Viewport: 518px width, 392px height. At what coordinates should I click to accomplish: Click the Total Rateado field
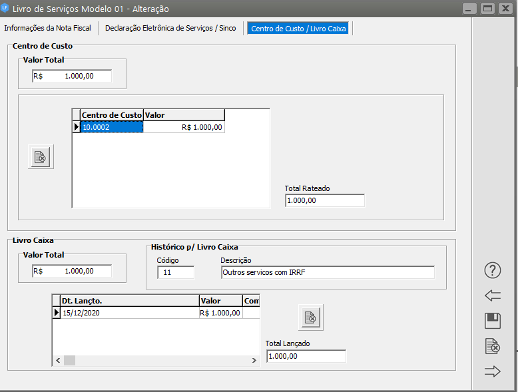click(x=324, y=200)
